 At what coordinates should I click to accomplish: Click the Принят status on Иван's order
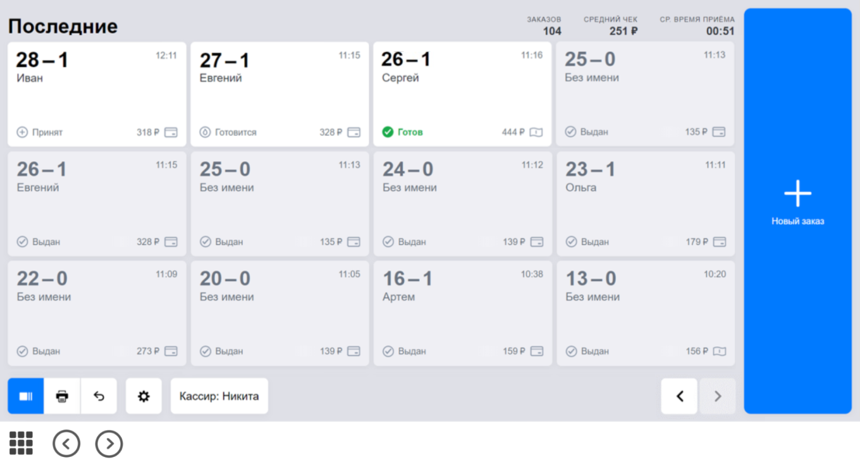coord(40,133)
